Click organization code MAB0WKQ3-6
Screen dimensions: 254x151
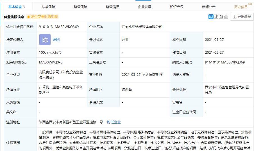[51, 62]
